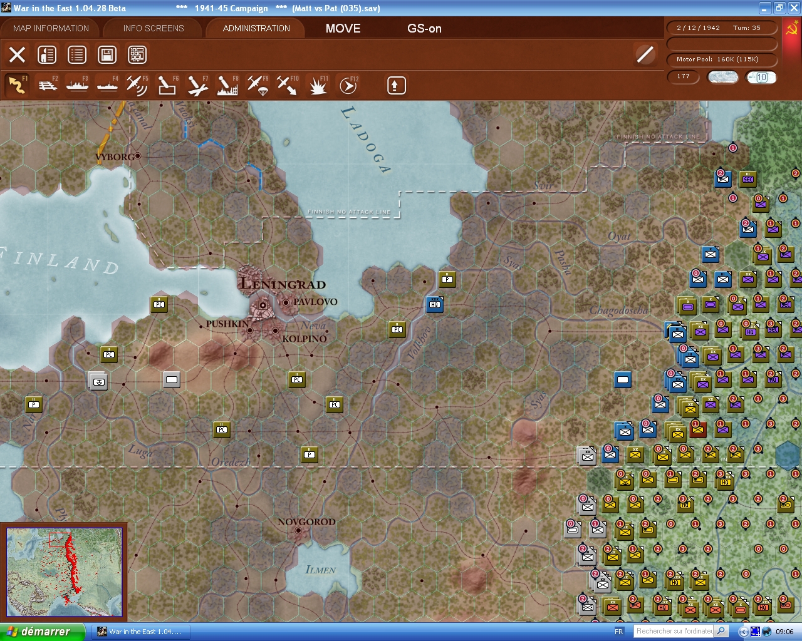Activate F5 Air recon mode

click(x=137, y=85)
